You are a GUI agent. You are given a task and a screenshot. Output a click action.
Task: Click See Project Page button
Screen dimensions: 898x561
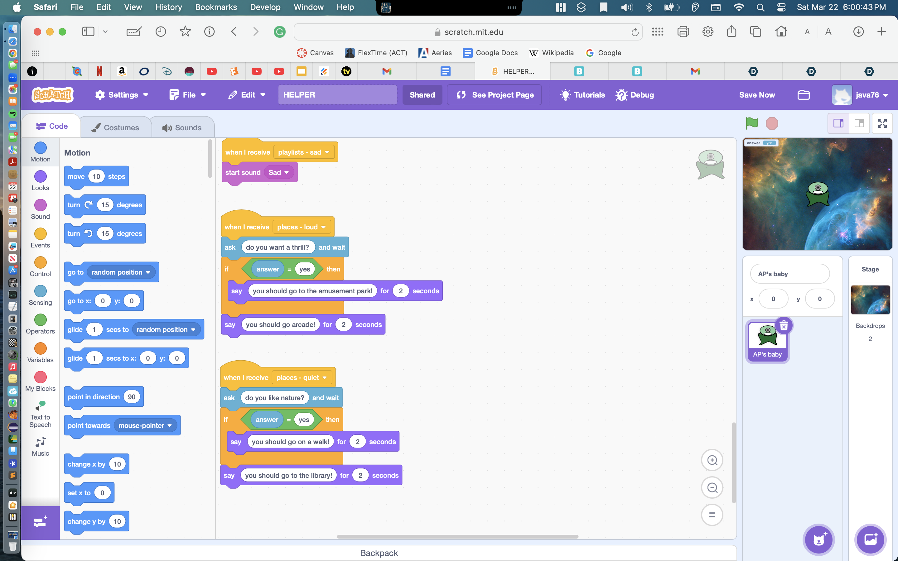pyautogui.click(x=494, y=95)
